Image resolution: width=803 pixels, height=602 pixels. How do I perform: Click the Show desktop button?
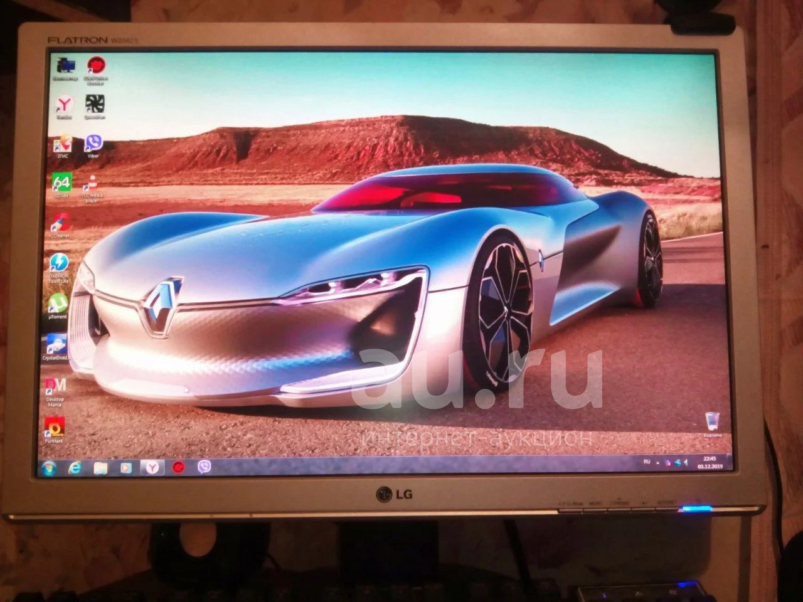tap(729, 463)
